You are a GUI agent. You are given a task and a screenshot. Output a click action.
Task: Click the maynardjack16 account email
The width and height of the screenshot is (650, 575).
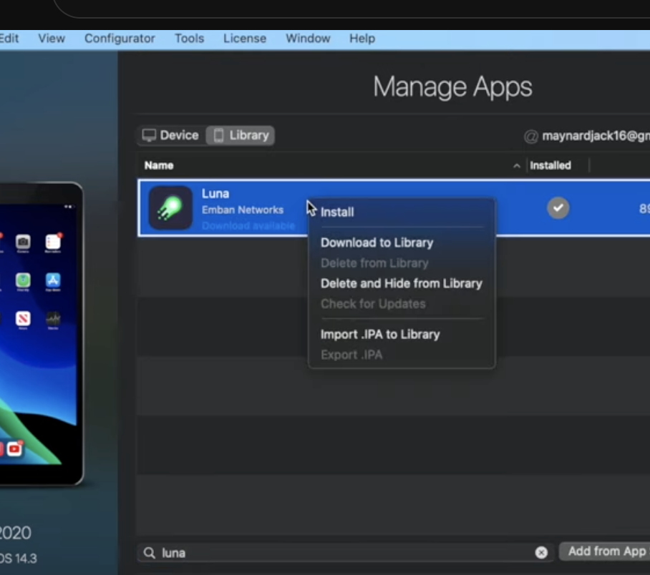click(x=593, y=136)
